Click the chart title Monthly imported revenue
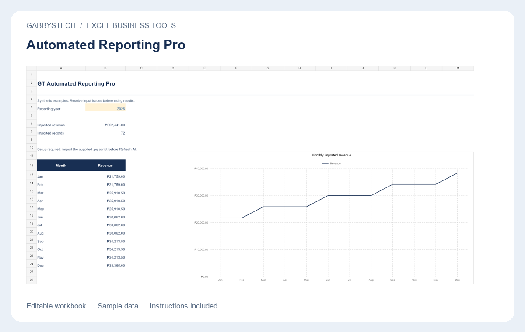The image size is (525, 332). (x=331, y=155)
